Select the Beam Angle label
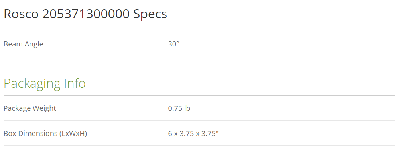 (x=24, y=44)
